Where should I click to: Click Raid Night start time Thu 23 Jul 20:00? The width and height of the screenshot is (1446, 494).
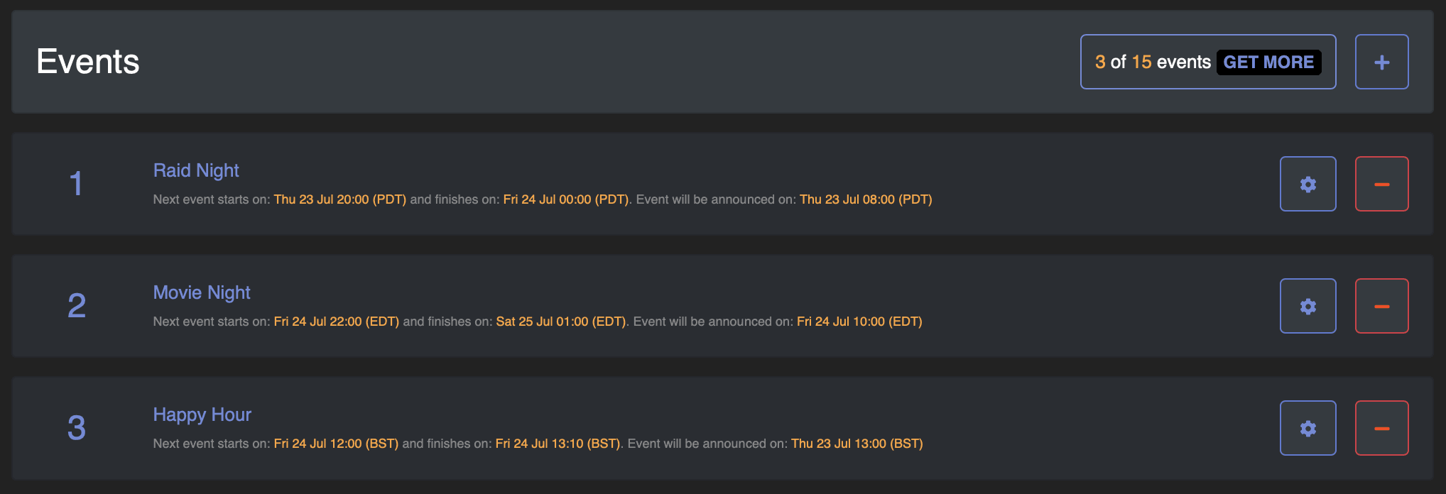(339, 199)
